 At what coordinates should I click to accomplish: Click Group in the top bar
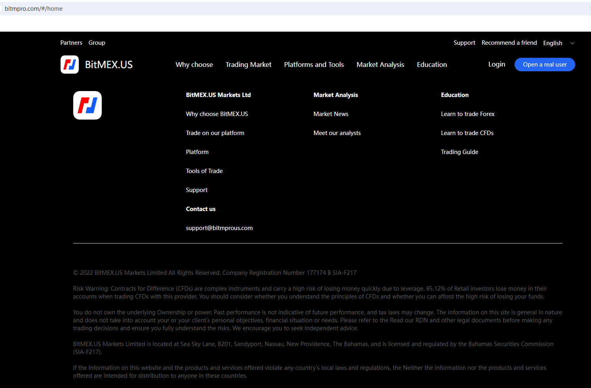click(97, 43)
